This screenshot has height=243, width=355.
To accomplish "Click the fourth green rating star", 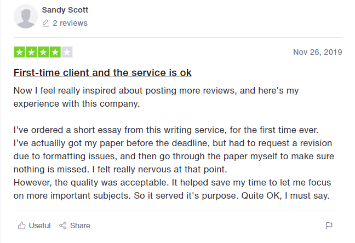I will 55,52.
